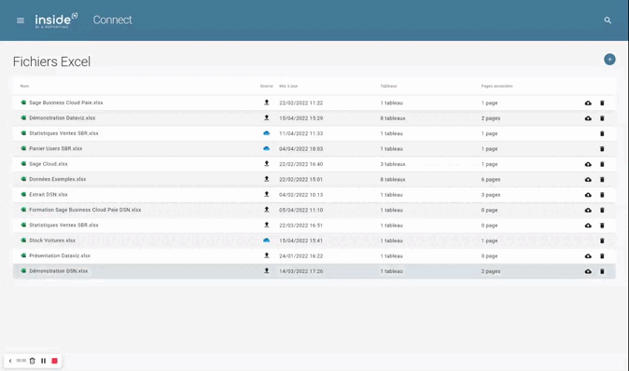The height and width of the screenshot is (371, 629).
Task: Click '6 pages' in Données Exemples.xlsx row
Action: 491,180
